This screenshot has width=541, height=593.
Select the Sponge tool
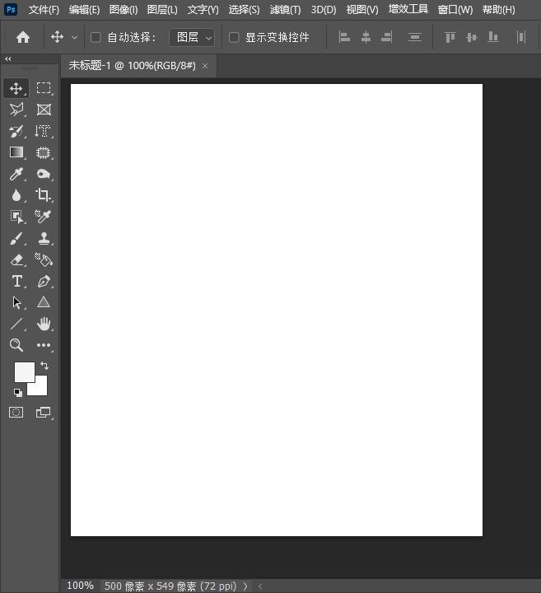(x=44, y=174)
